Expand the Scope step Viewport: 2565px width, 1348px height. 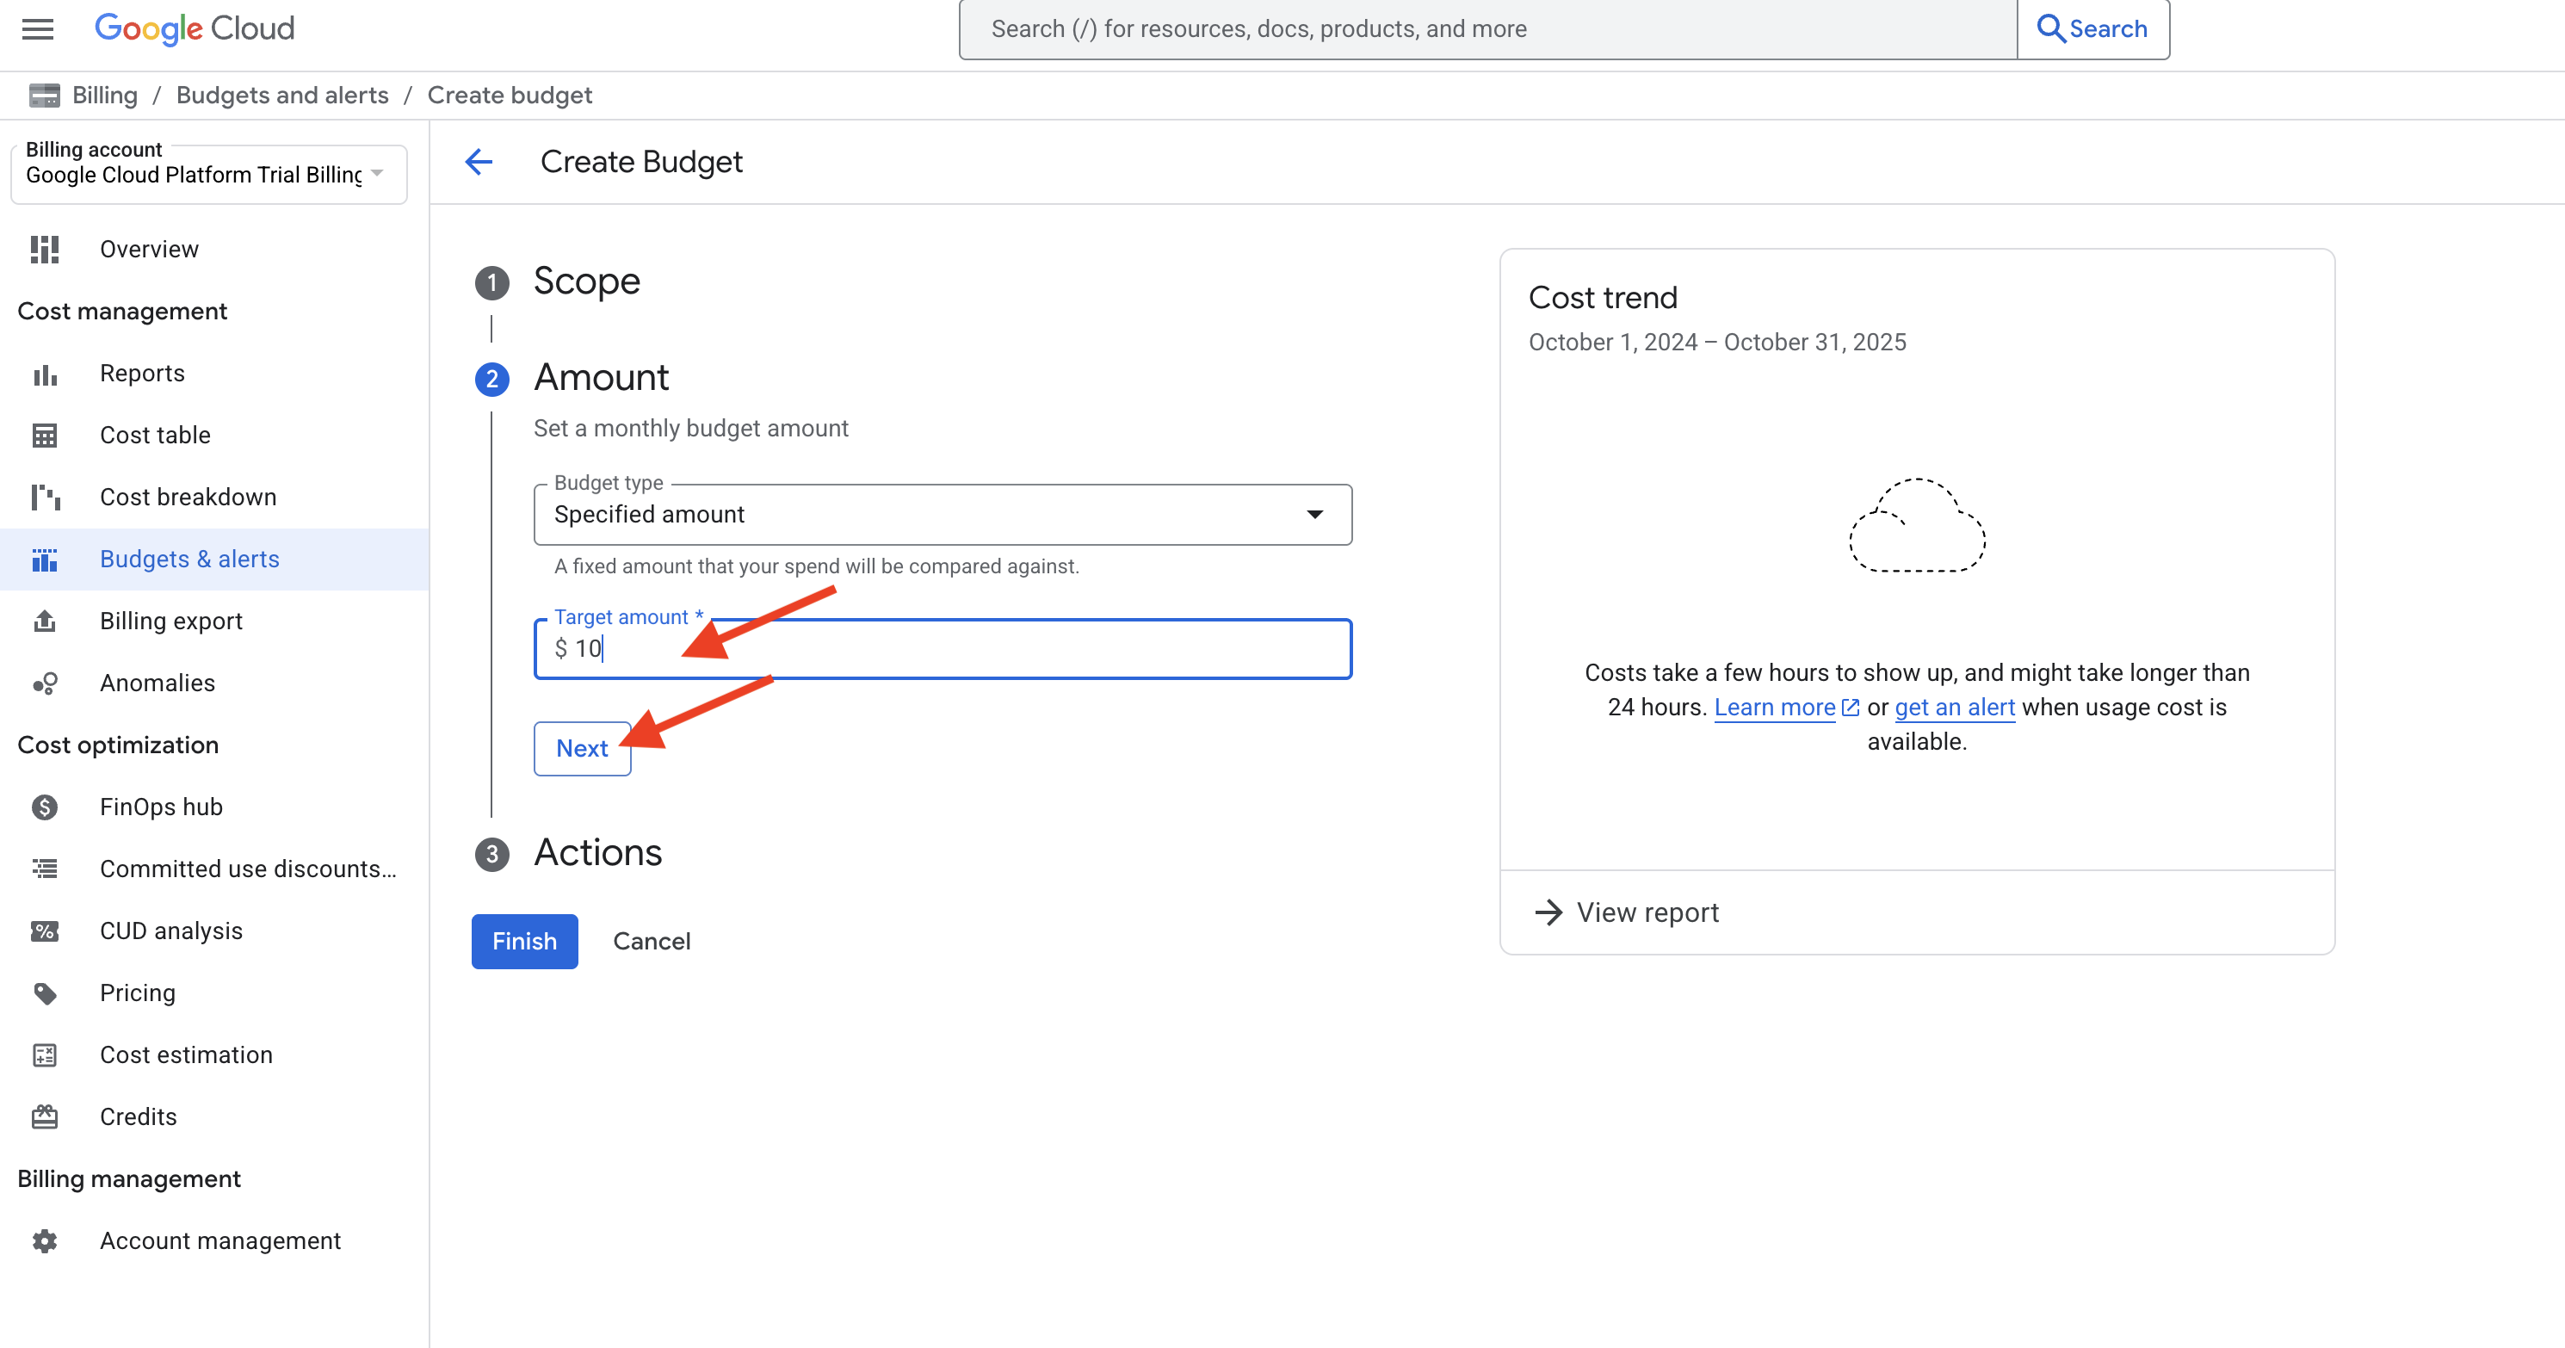[x=586, y=281]
